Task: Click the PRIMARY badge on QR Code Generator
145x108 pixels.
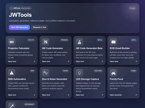Action: click(x=64, y=40)
